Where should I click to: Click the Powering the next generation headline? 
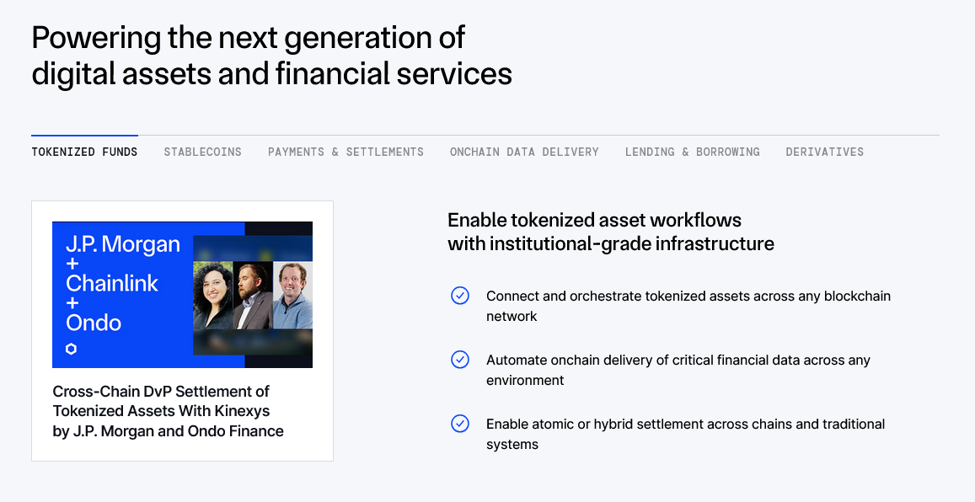pyautogui.click(x=271, y=56)
